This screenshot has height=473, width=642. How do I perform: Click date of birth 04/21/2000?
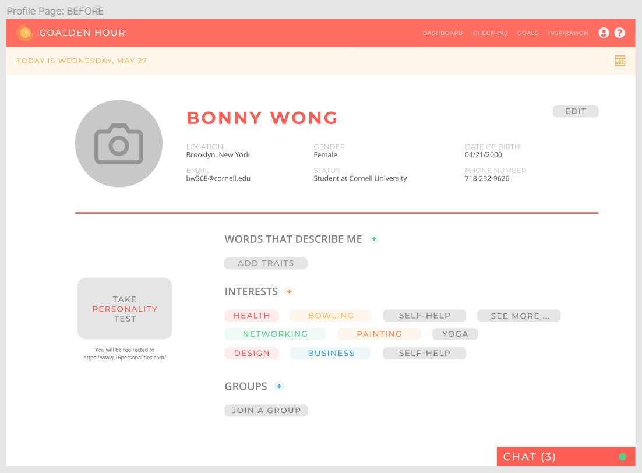pyautogui.click(x=483, y=155)
